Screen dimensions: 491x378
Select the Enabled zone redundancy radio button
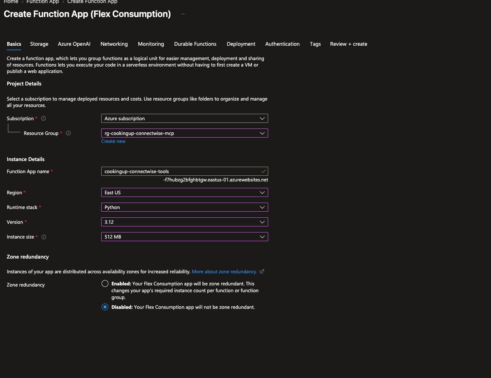click(x=105, y=283)
